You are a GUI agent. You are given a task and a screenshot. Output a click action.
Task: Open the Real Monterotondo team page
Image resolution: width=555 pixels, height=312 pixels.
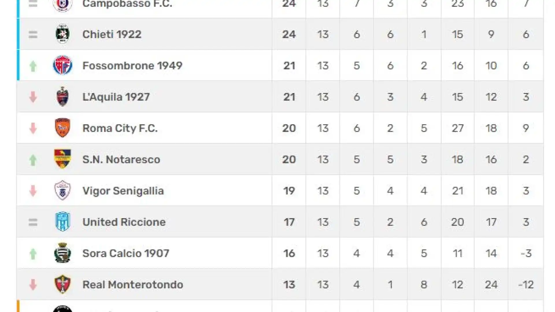click(133, 285)
